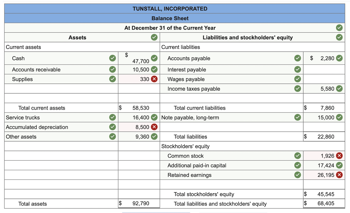Click the Total liabilities value 22,860
Viewport: 350px width, 213px height.
point(326,137)
